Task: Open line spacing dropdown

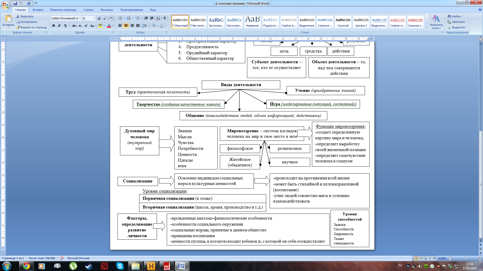Action: pyautogui.click(x=145, y=26)
